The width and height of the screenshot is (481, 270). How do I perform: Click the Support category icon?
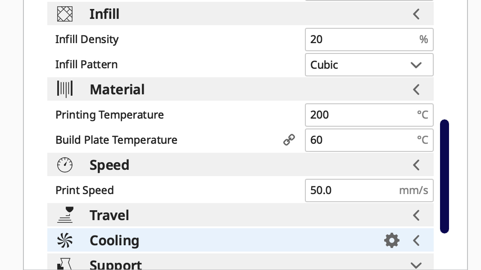pyautogui.click(x=65, y=264)
